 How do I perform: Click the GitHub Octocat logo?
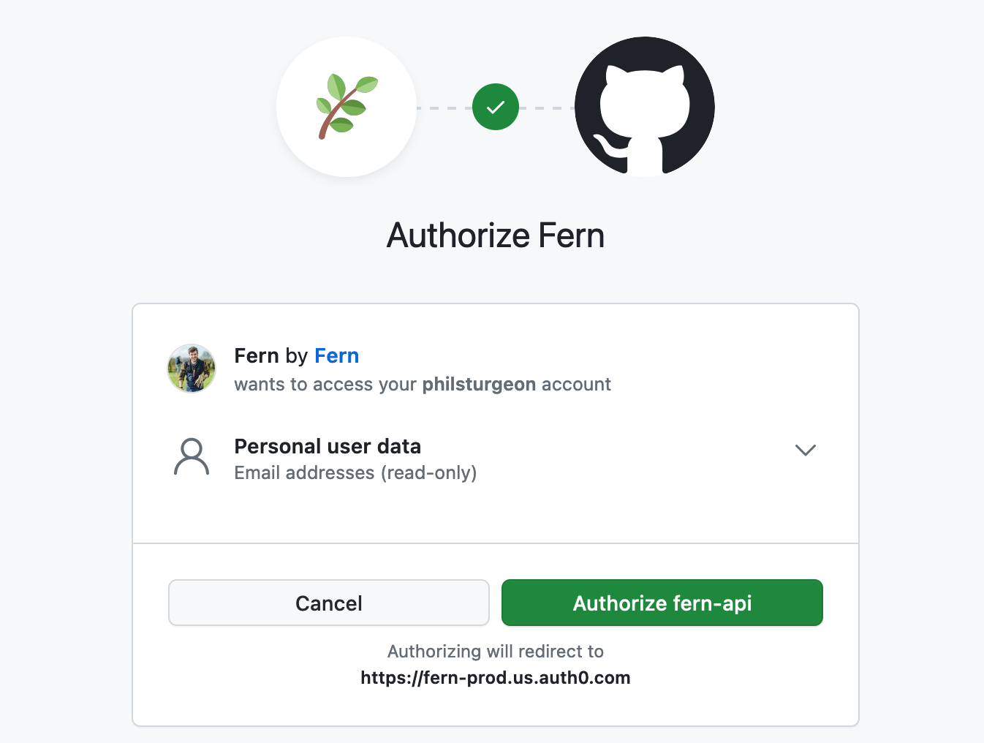645,107
